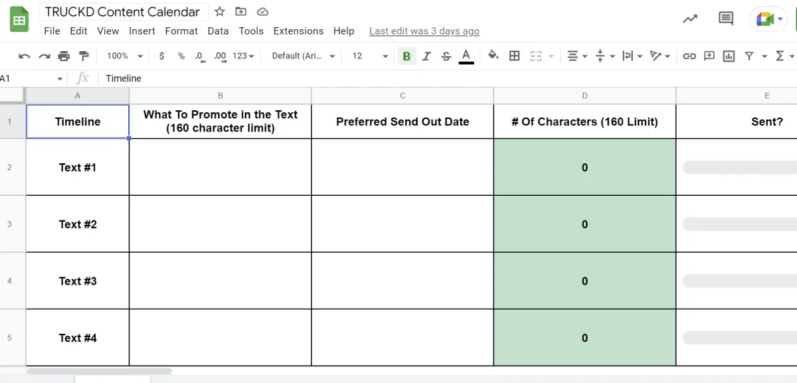Redo the last action
Screen dimensions: 797x383
pyautogui.click(x=44, y=56)
